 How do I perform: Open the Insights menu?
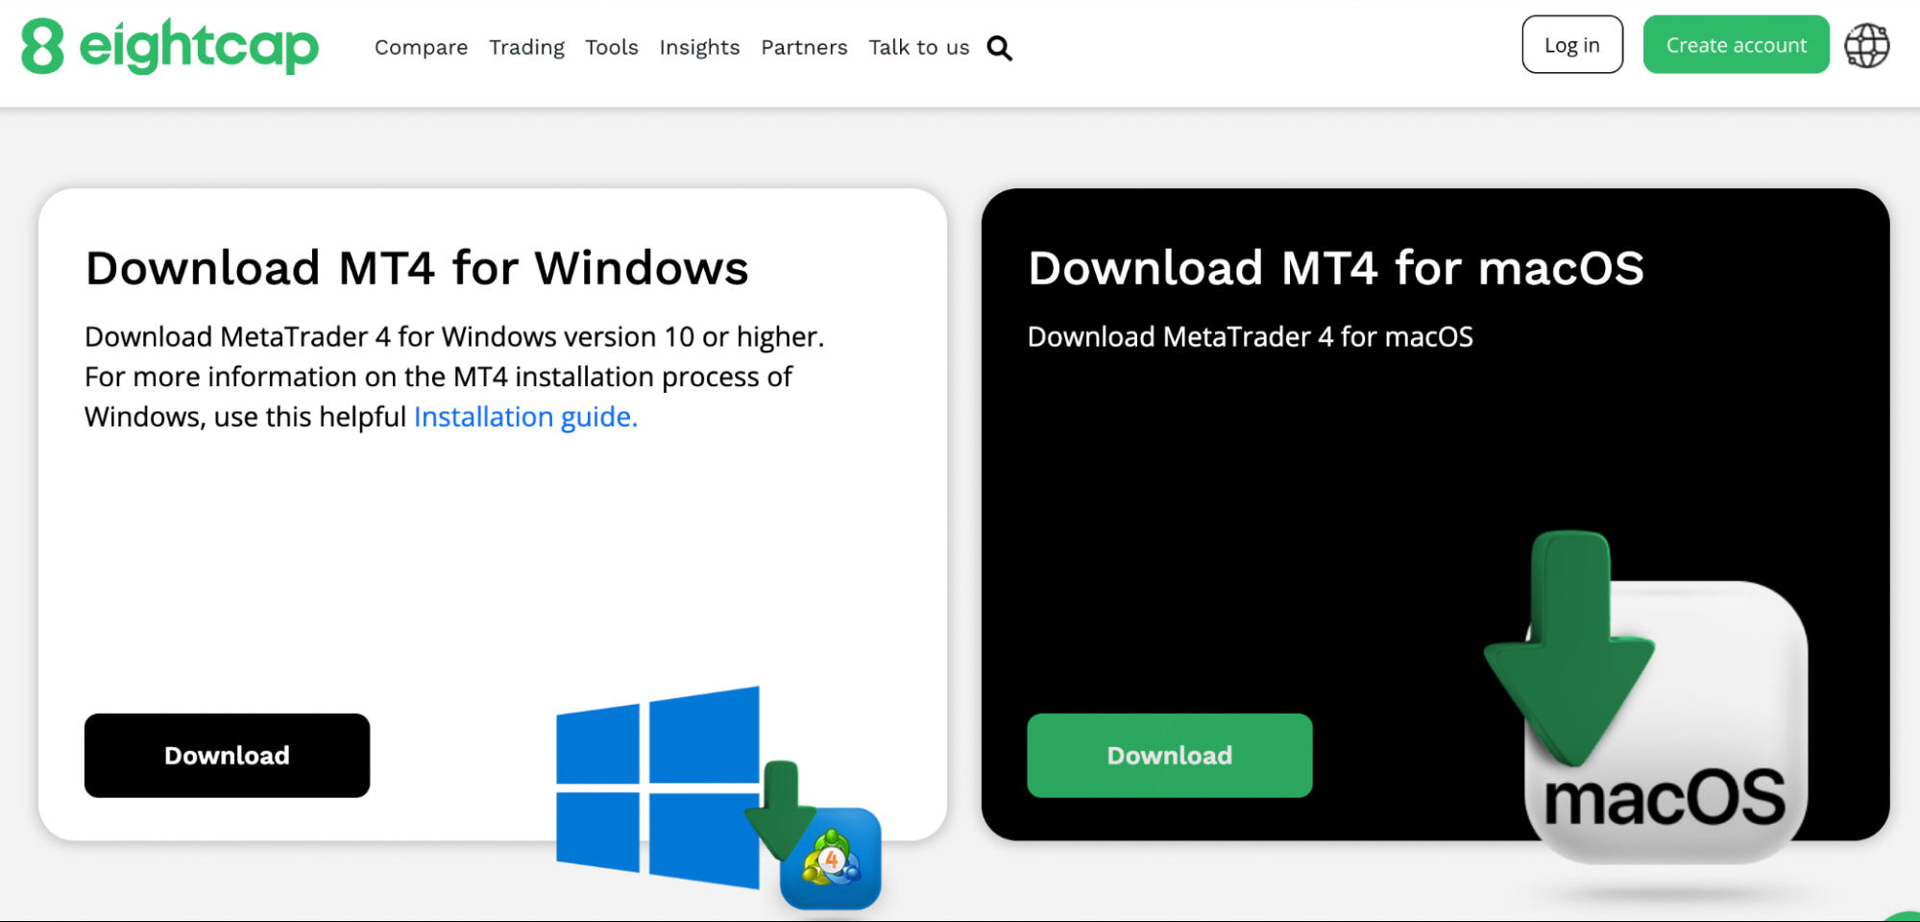pos(699,47)
